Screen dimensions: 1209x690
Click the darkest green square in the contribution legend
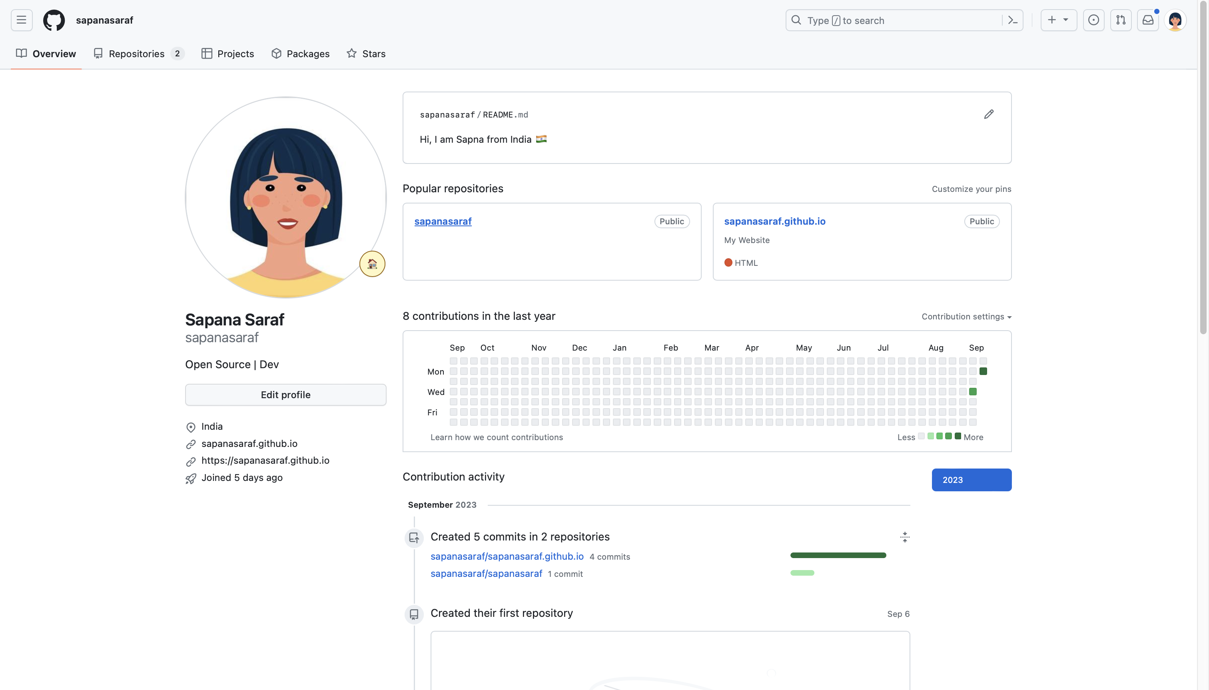coord(958,436)
